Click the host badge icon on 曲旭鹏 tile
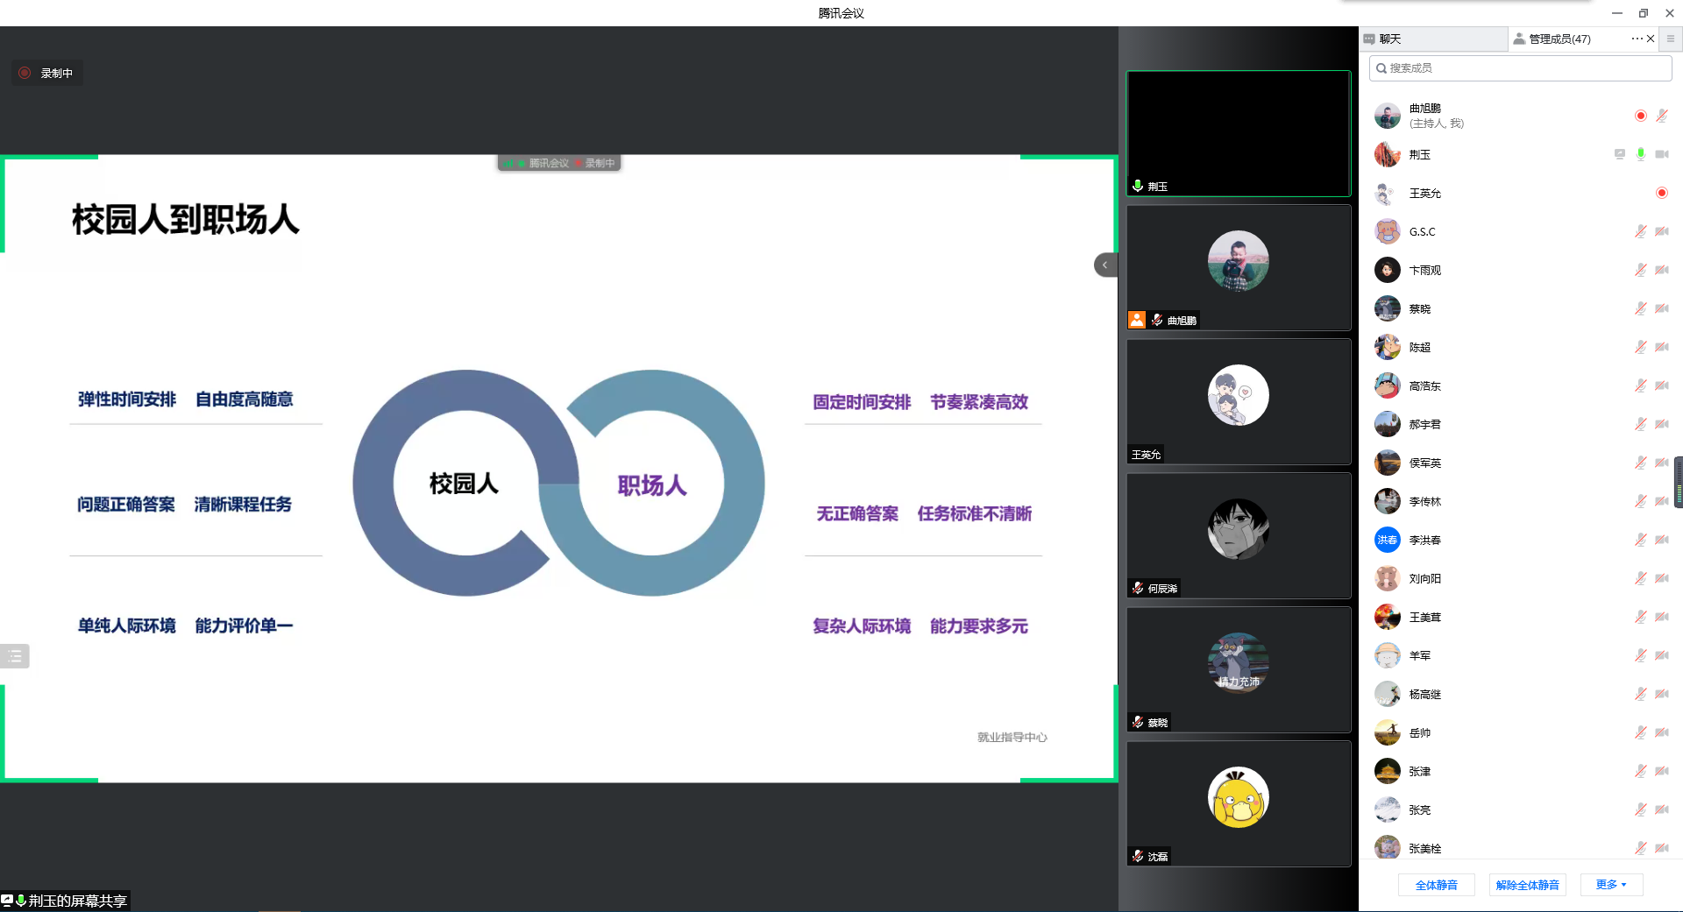The image size is (1683, 912). pyautogui.click(x=1137, y=320)
